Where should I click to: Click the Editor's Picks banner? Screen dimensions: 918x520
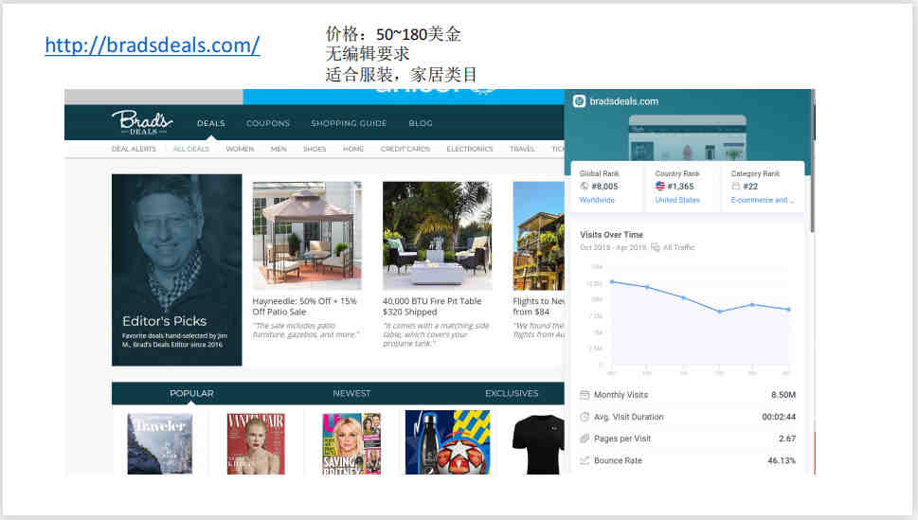point(177,270)
